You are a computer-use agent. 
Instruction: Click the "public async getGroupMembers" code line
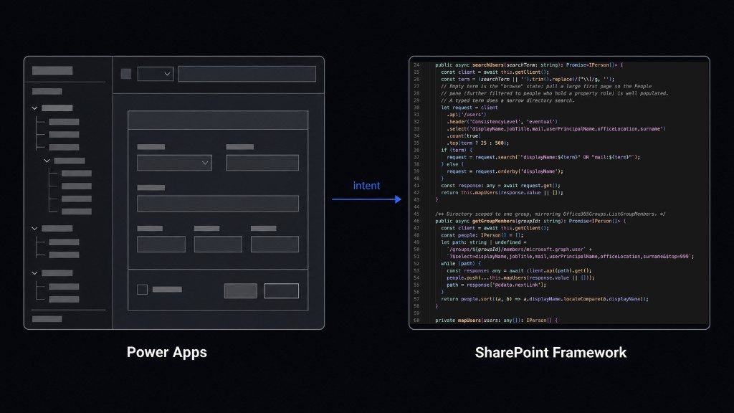click(530, 221)
